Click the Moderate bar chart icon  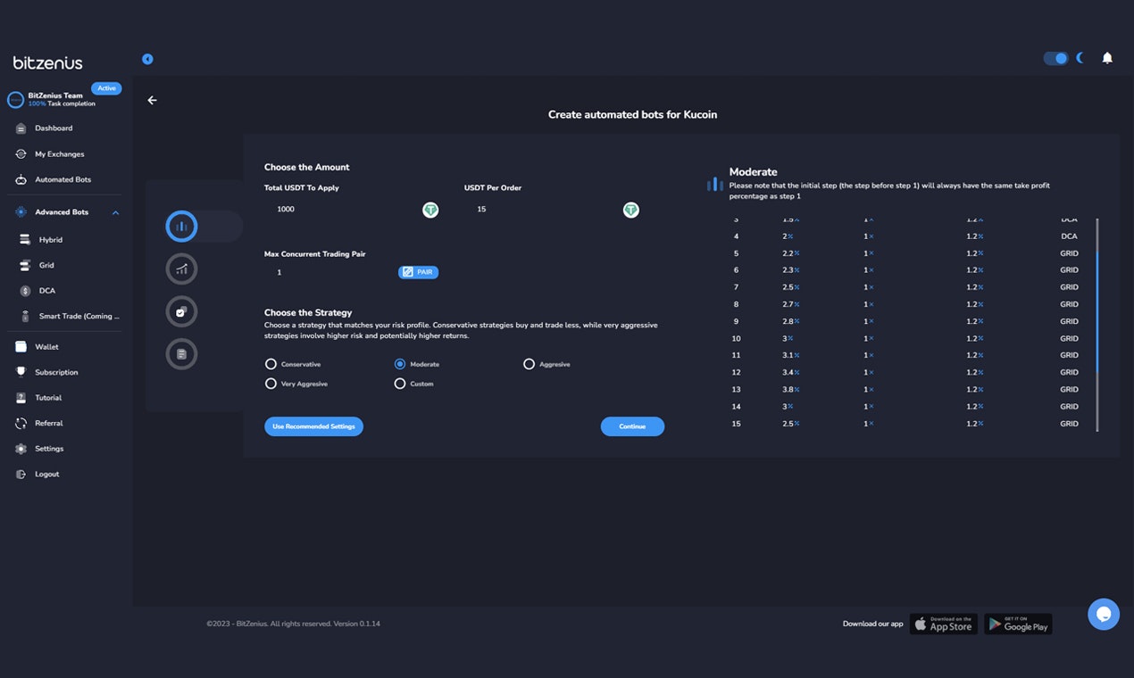[715, 184]
